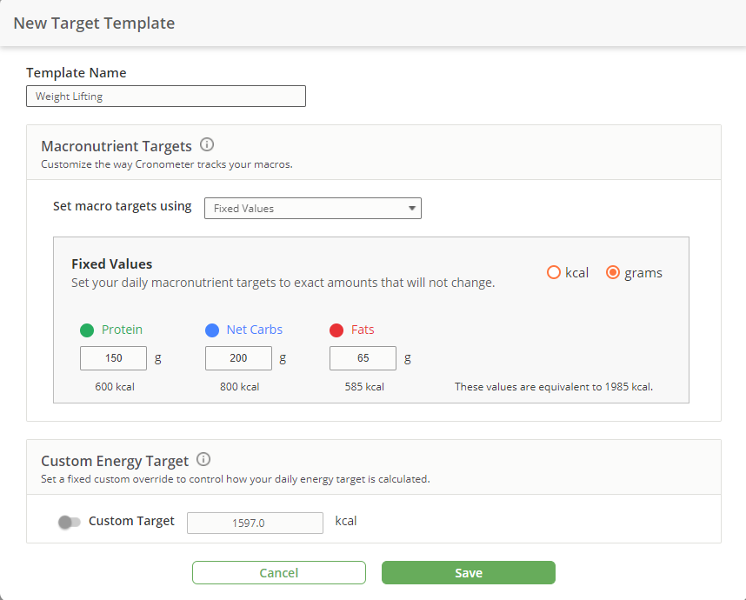Viewport: 746px width, 600px height.
Task: Click the 'Custom Energy Target' heading
Action: click(115, 461)
